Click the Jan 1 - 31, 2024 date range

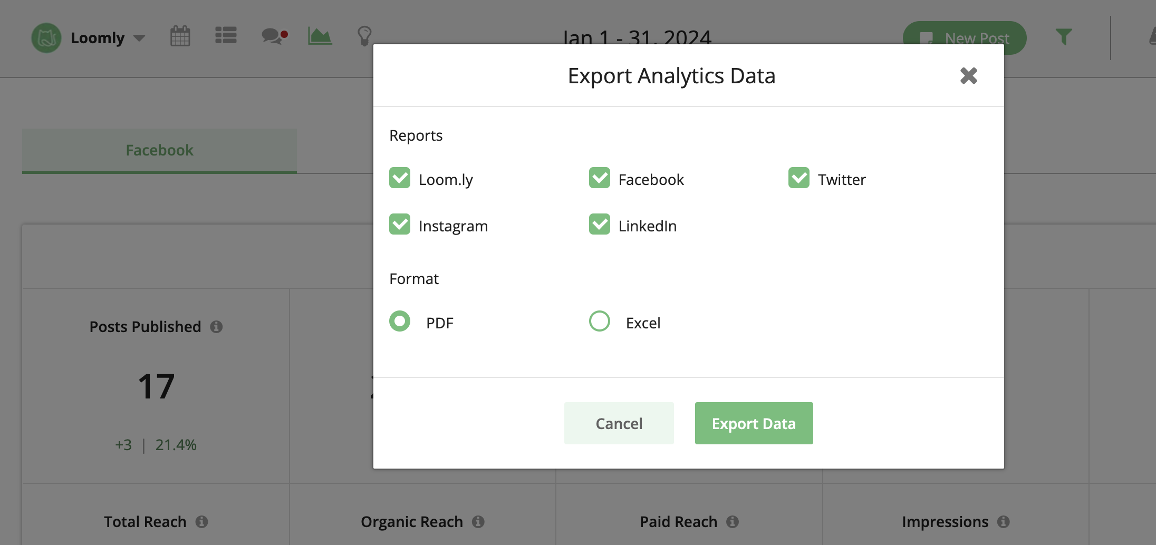coord(638,37)
